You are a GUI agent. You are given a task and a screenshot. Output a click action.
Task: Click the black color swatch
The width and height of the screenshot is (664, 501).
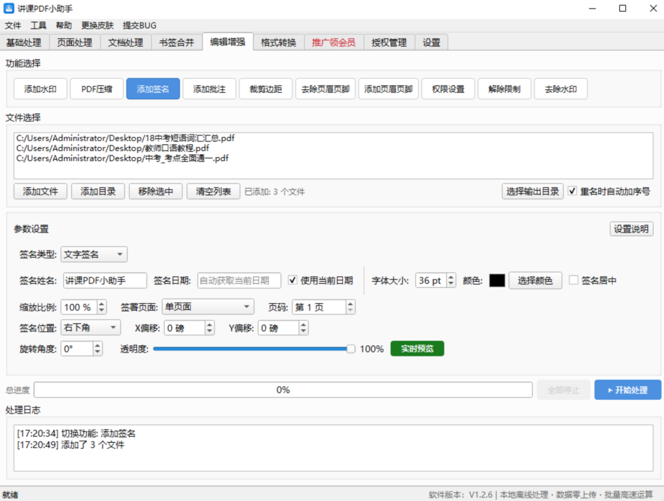[x=497, y=281]
